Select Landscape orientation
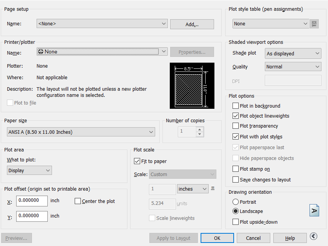This screenshot has height=246, width=328. pyautogui.click(x=236, y=211)
